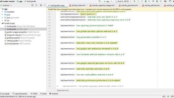Click the Apply Changes and Restart icon

(138, 1)
